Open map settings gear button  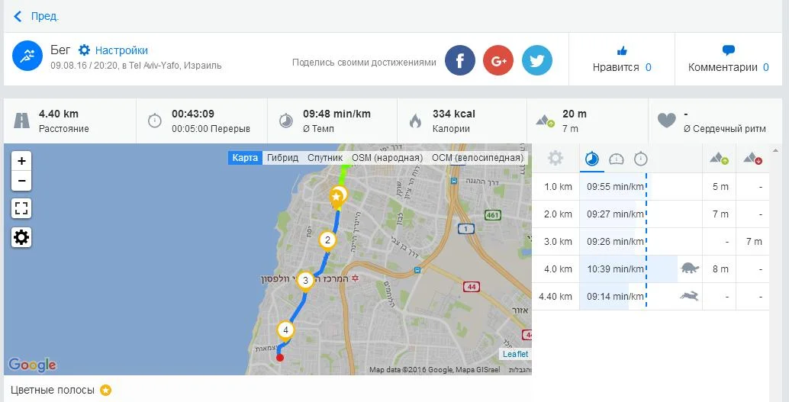coord(21,237)
